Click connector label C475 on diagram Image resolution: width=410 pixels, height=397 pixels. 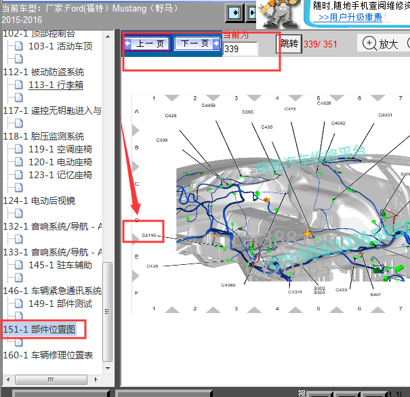(290, 109)
